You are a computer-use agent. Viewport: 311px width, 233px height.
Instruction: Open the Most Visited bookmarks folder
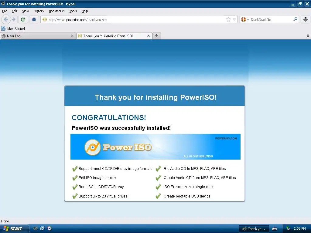13,29
